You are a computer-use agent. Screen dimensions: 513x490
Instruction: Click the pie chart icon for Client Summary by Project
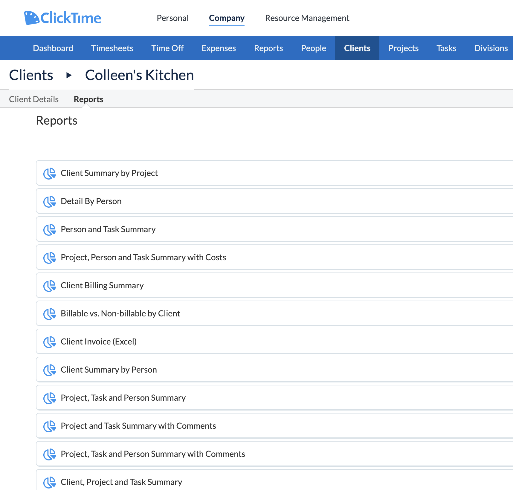pos(50,173)
